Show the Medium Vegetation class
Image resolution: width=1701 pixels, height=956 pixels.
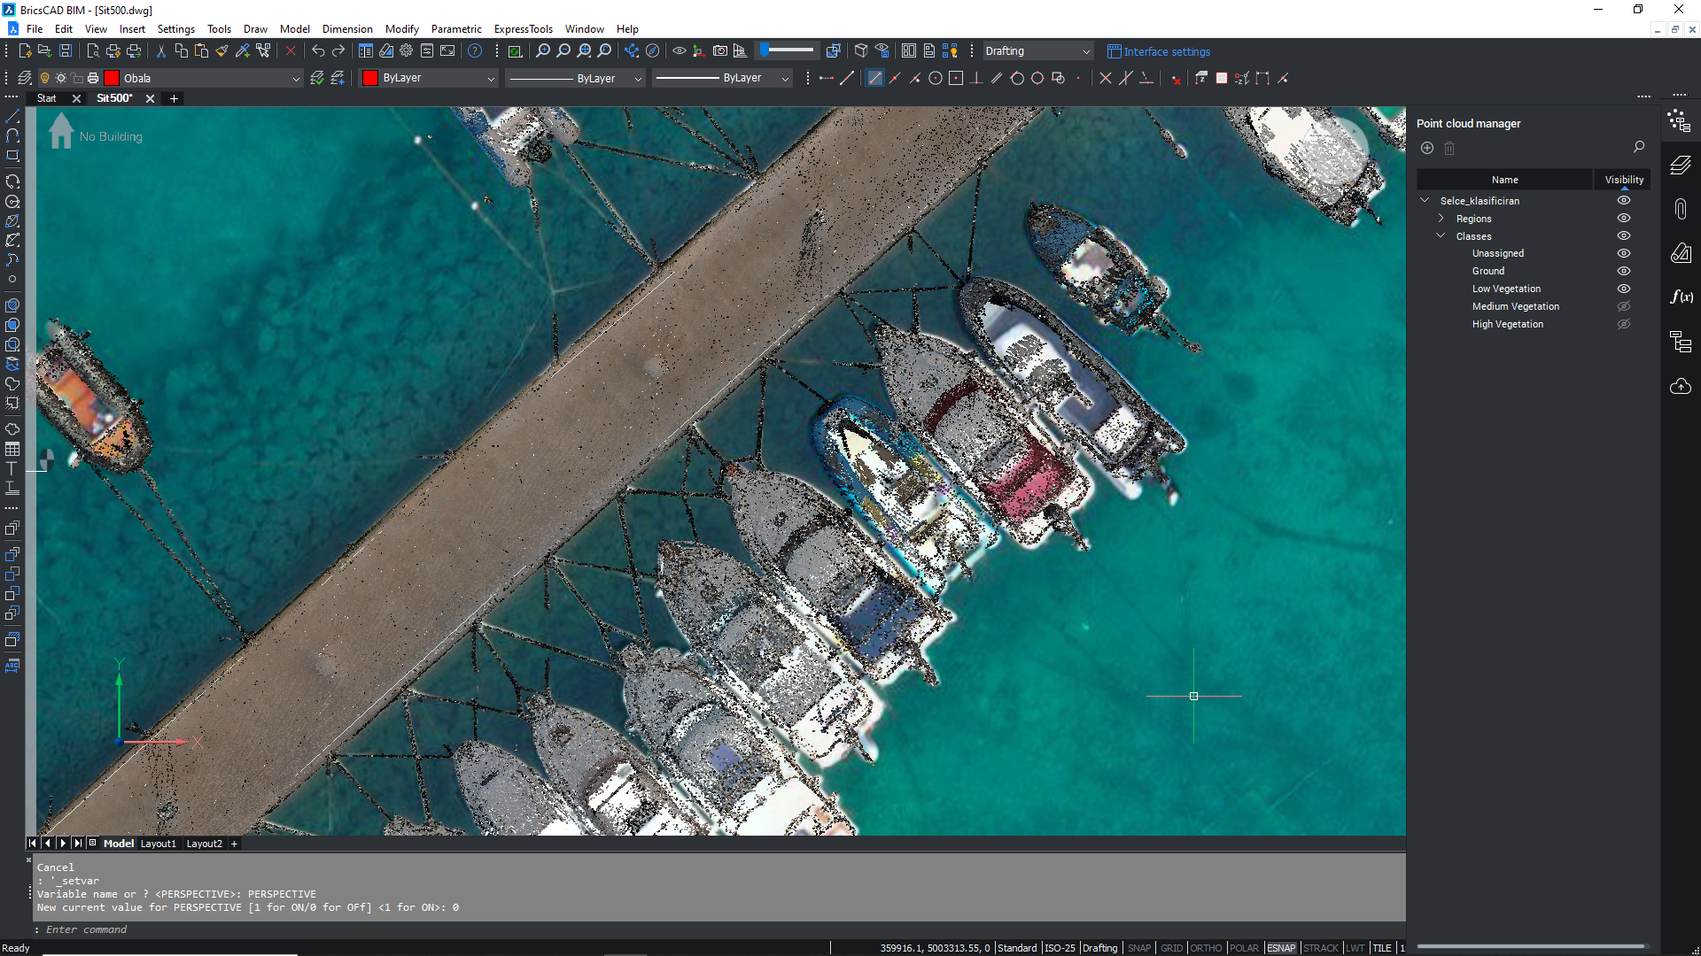coord(1624,306)
